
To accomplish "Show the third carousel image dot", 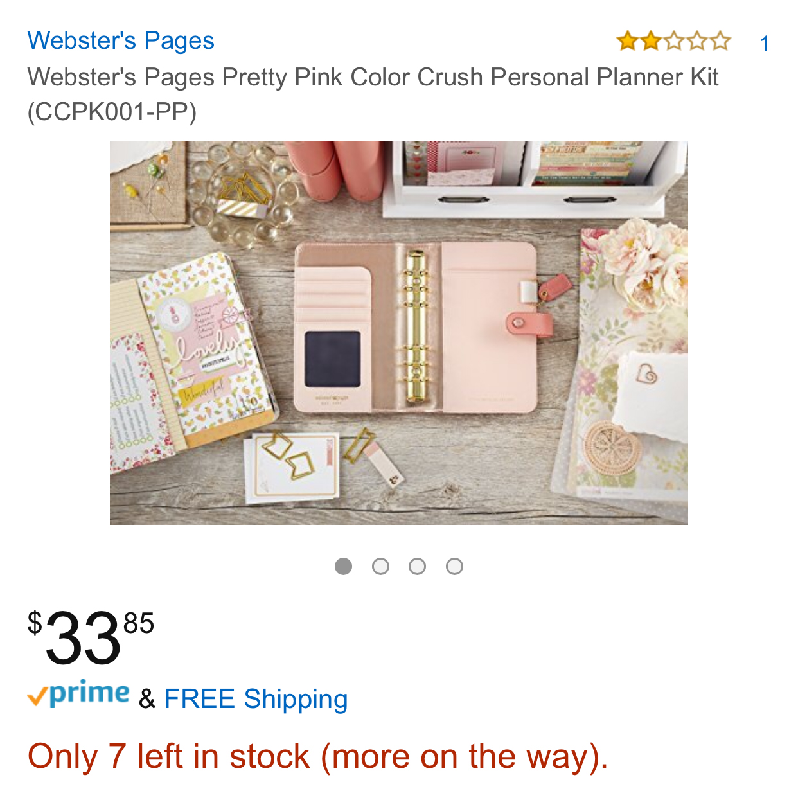I will (x=418, y=566).
